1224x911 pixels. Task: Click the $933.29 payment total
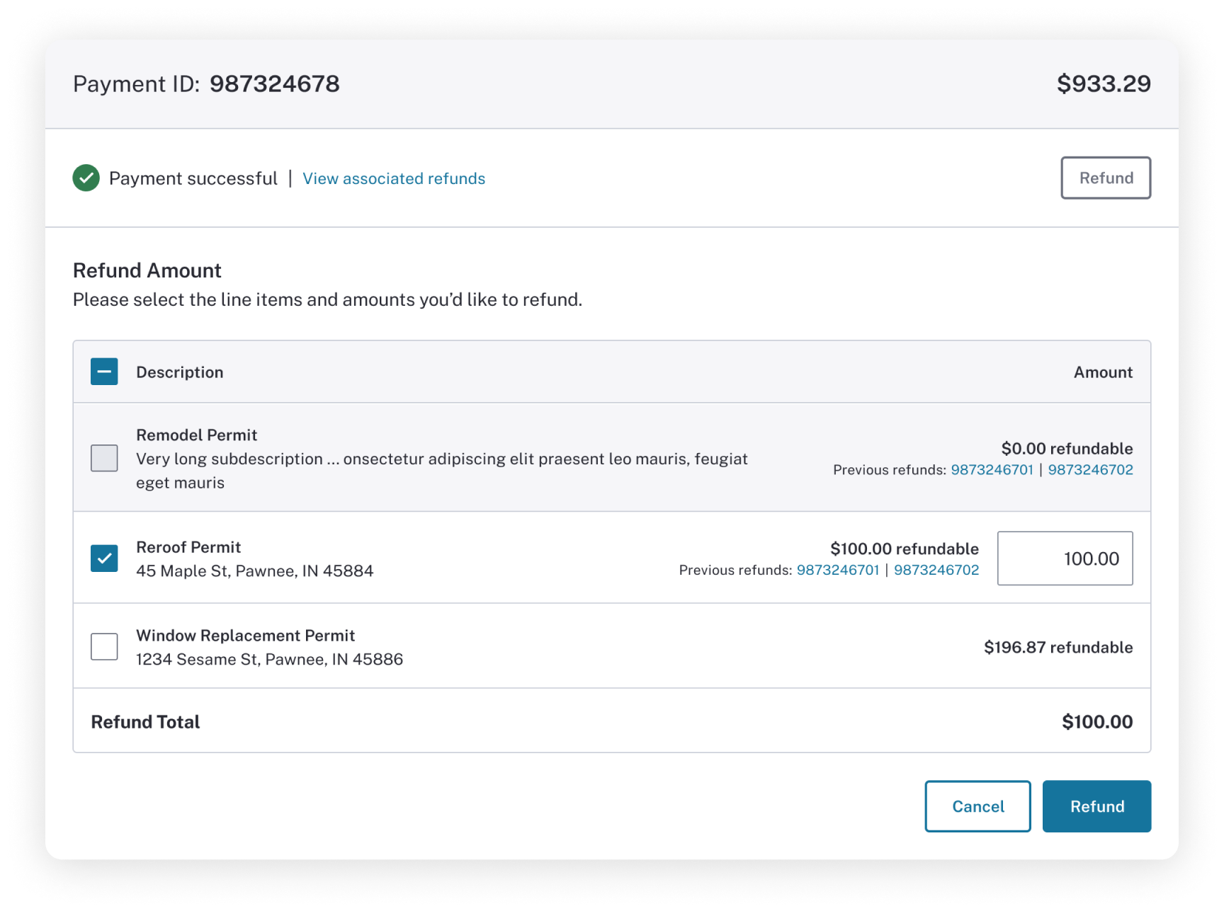coord(1104,84)
